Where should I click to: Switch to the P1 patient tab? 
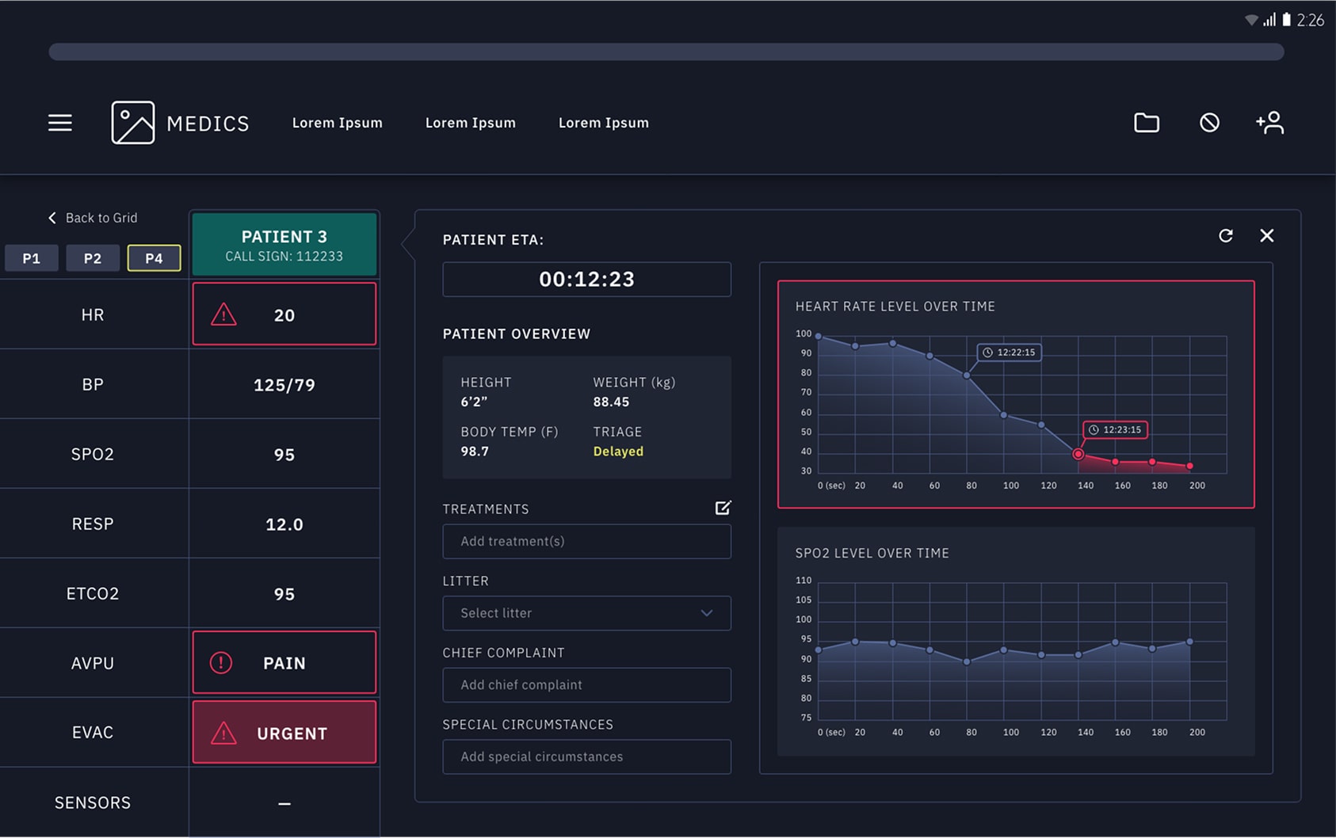pos(32,258)
